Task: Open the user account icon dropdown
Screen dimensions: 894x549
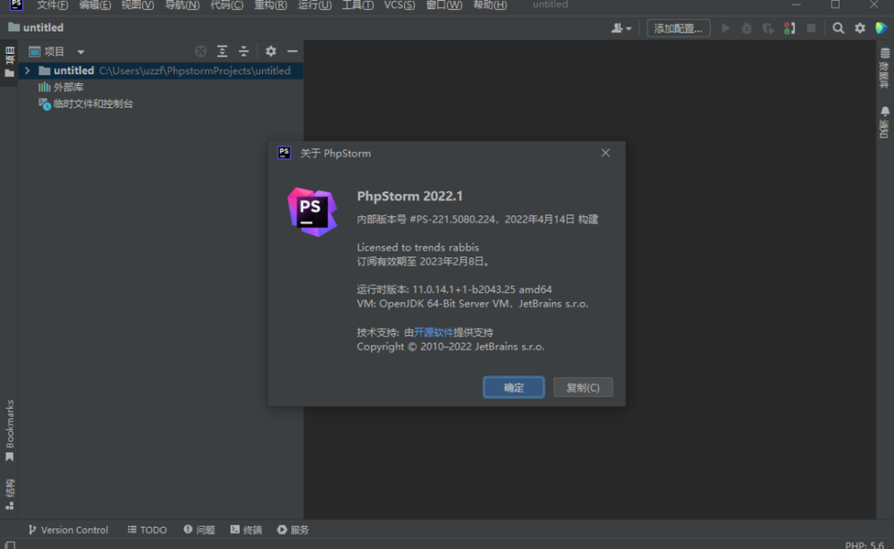Action: pyautogui.click(x=621, y=27)
